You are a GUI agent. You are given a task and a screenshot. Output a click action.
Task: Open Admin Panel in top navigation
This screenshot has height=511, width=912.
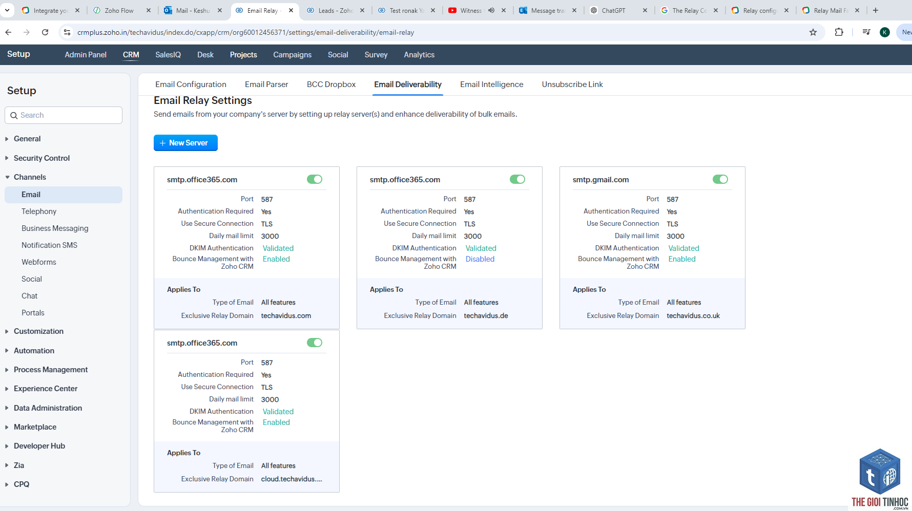pyautogui.click(x=86, y=55)
